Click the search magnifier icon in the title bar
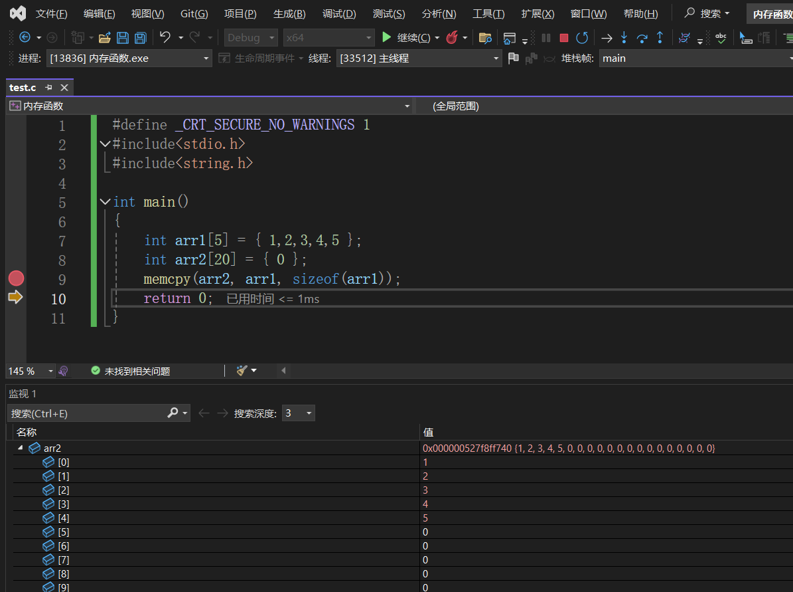This screenshot has height=592, width=793. coord(689,13)
